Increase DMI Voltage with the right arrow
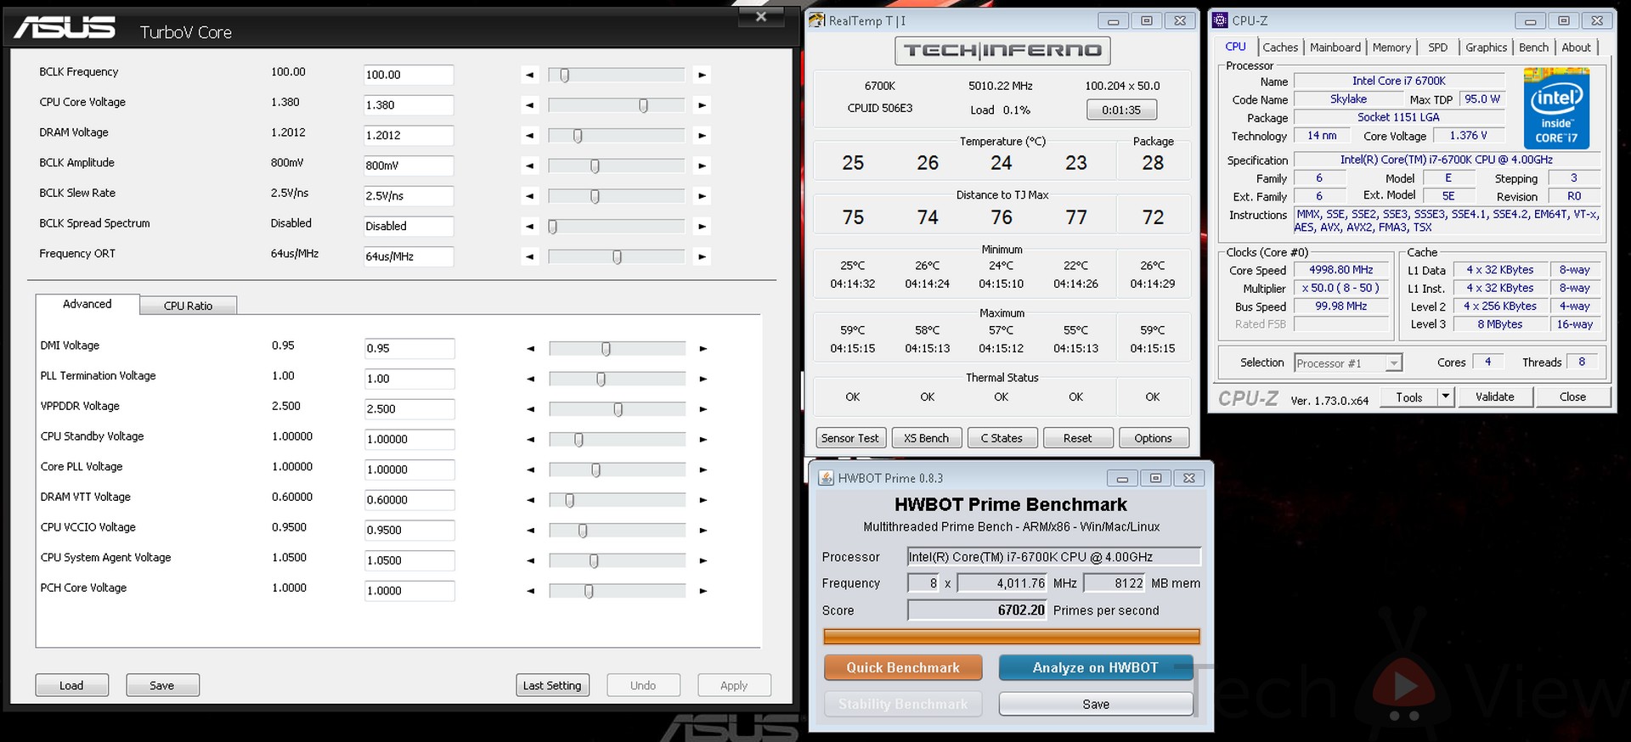This screenshot has width=1631, height=742. [703, 348]
